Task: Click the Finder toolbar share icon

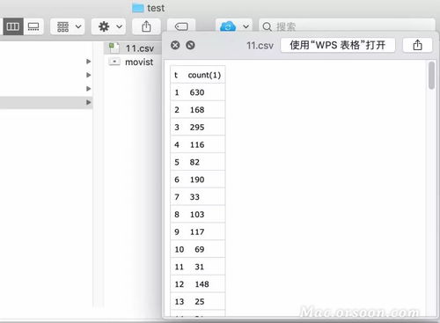Action: (146, 26)
